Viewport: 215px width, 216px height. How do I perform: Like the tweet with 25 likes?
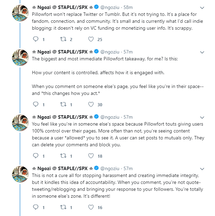pos(91,40)
